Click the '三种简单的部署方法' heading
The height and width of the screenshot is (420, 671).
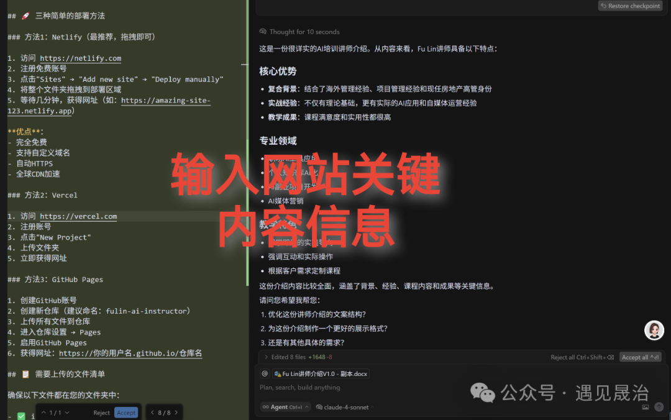(x=70, y=16)
